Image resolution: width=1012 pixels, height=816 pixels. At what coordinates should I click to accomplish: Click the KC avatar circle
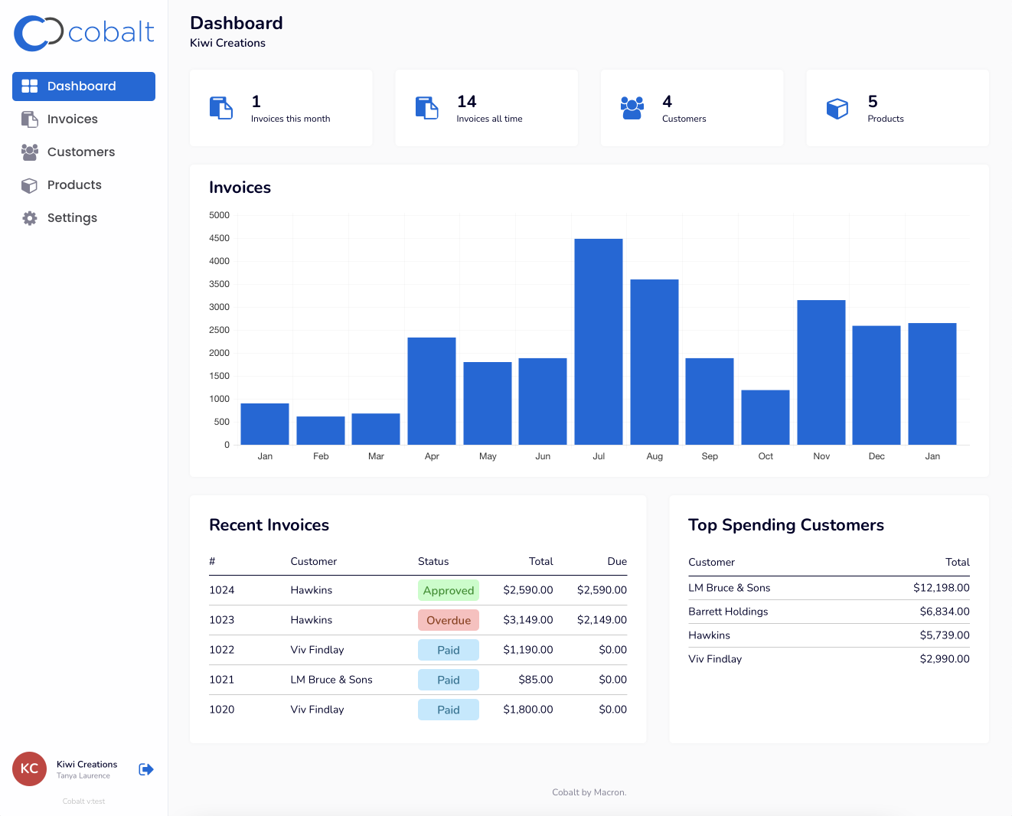[x=29, y=769]
